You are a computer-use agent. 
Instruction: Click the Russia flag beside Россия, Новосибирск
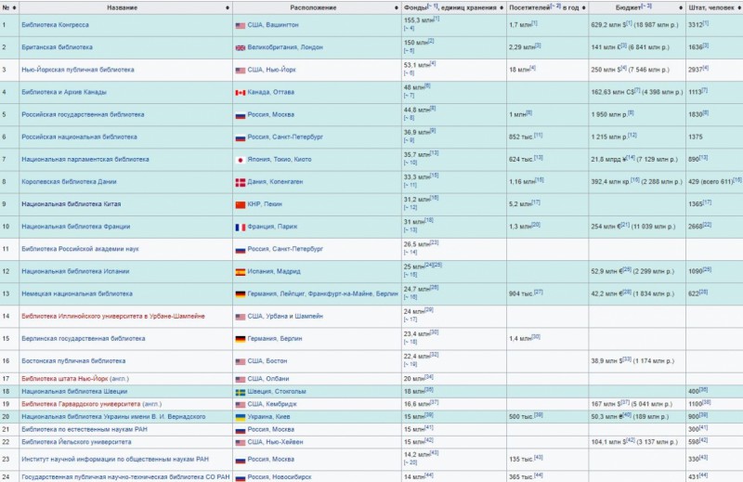tap(241, 477)
